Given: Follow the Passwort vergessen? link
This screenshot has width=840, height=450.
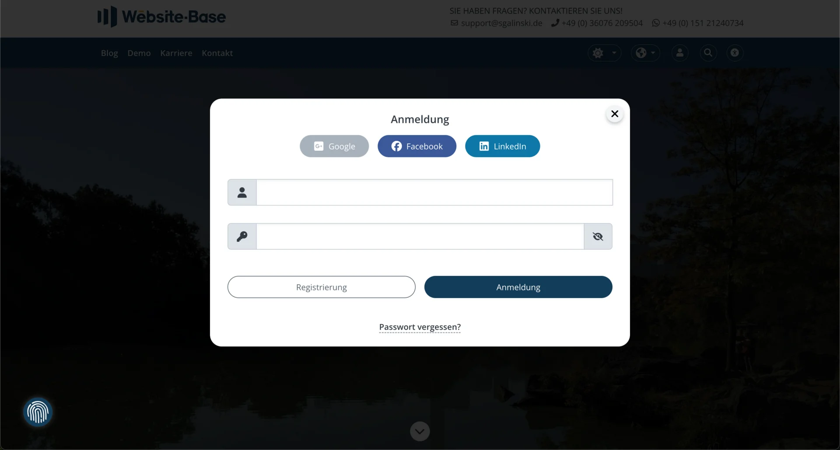Looking at the screenshot, I should tap(420, 327).
